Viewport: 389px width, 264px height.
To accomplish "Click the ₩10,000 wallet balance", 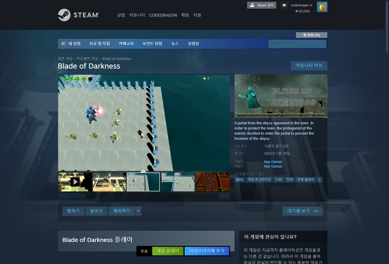I will 302,11.
